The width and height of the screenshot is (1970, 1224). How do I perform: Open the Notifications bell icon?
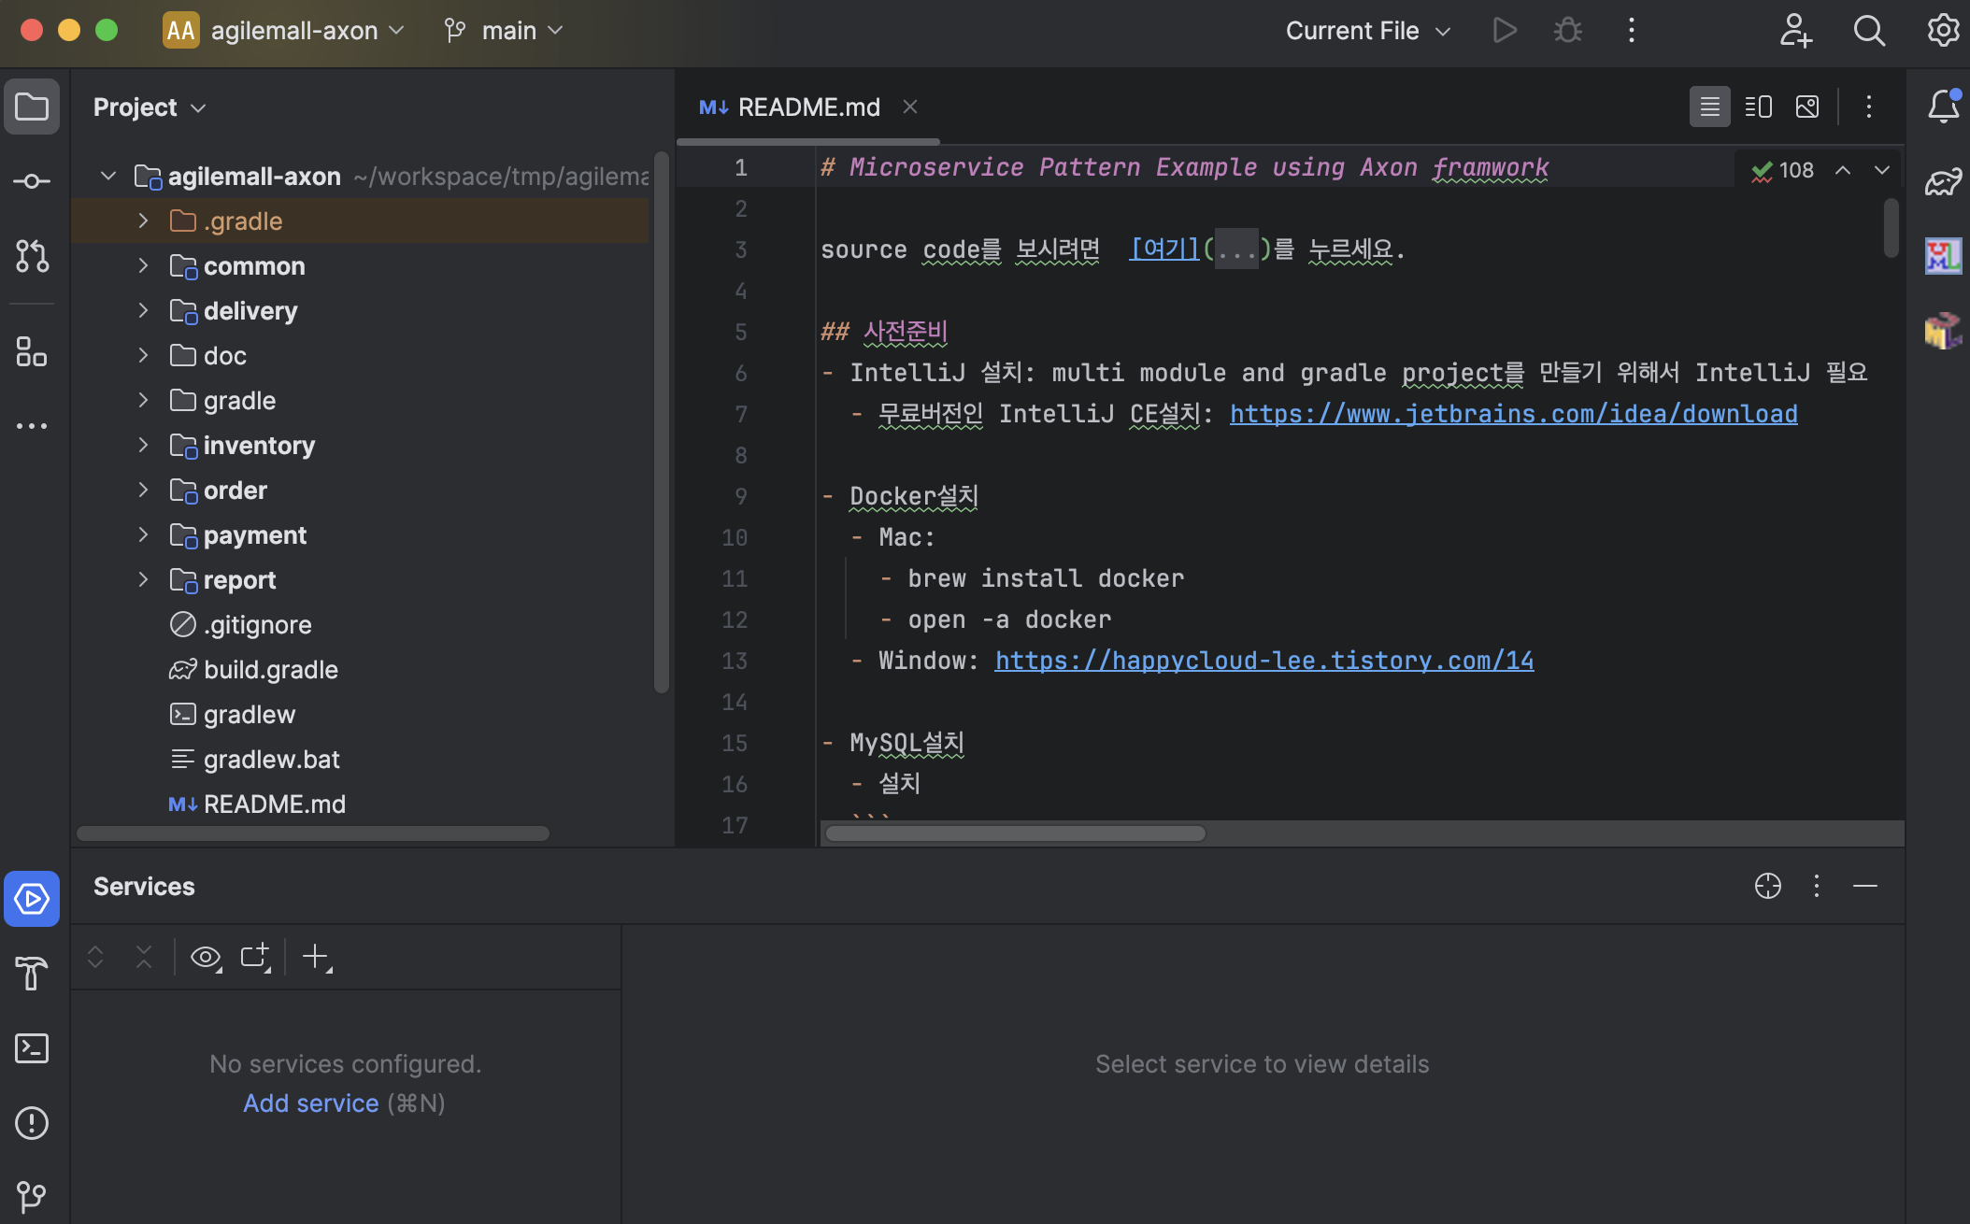(x=1943, y=107)
